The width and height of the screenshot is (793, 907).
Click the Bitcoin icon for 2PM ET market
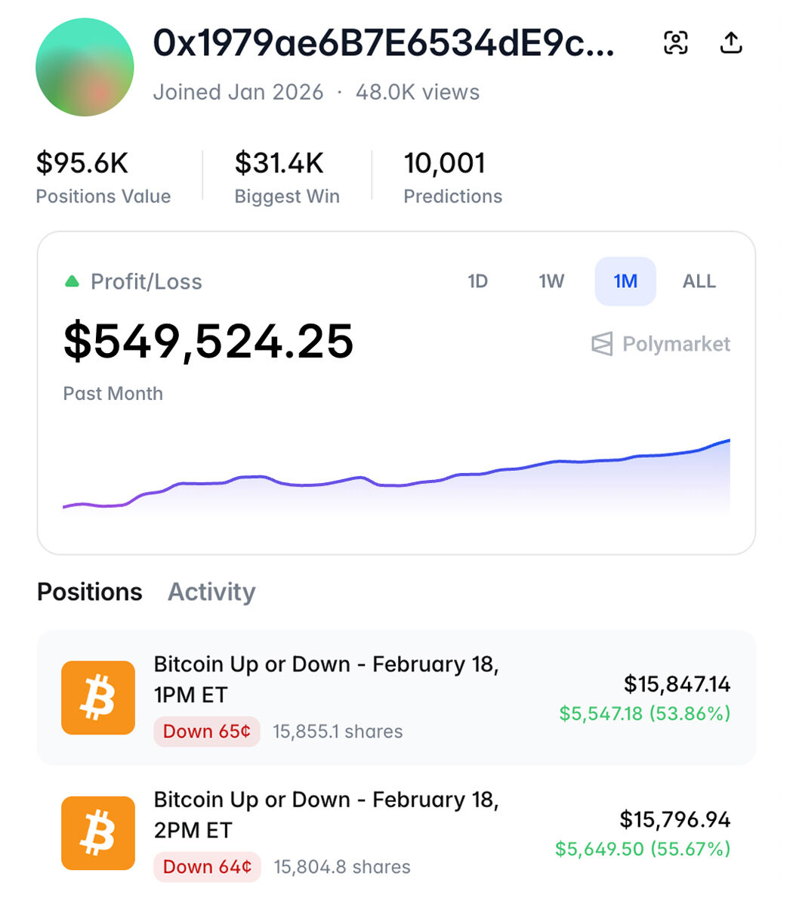tap(98, 833)
